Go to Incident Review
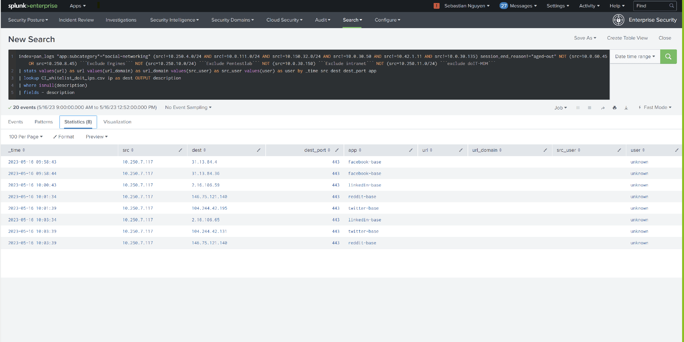Screen dimensions: 684x342 (76, 20)
